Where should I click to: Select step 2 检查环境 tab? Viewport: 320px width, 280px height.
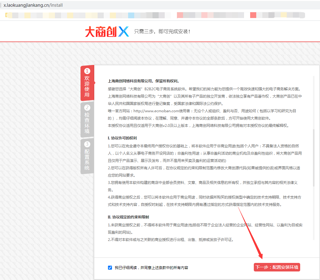click(x=87, y=120)
